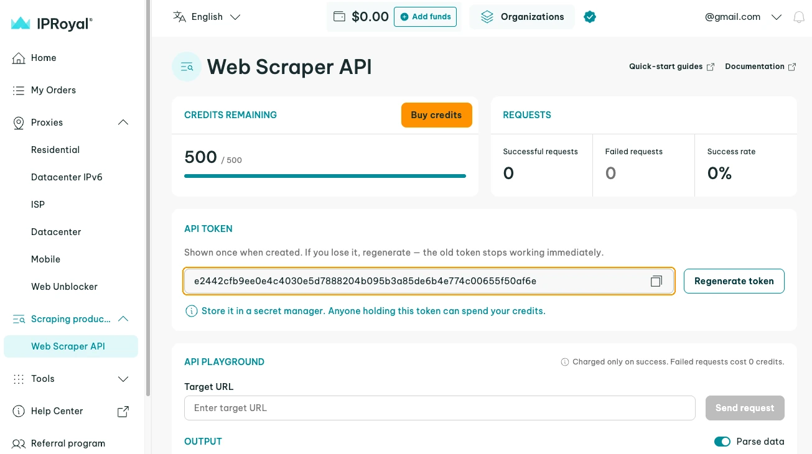Open the English language dropdown
Image resolution: width=812 pixels, height=454 pixels.
click(207, 17)
